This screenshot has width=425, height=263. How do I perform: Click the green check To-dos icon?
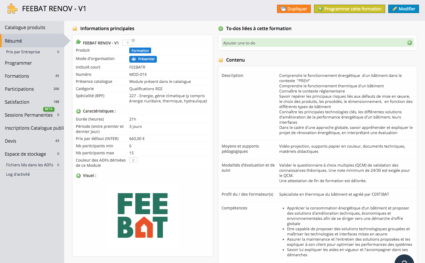221,29
